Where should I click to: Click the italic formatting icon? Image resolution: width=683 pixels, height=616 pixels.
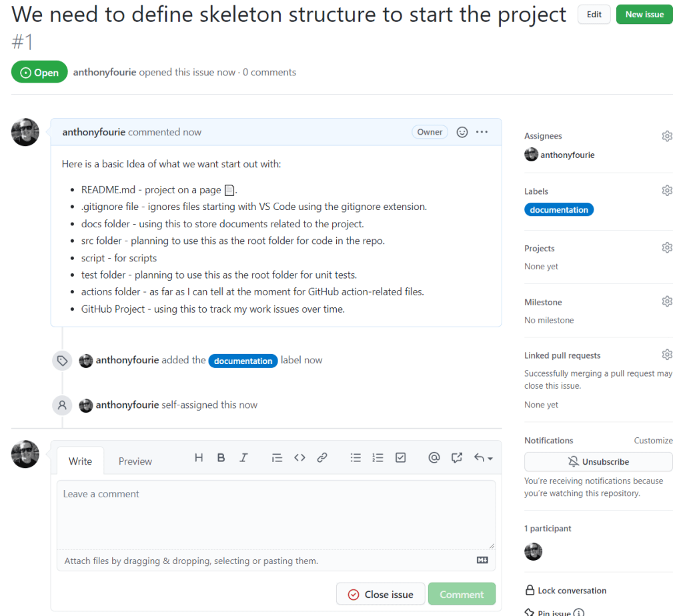coord(244,458)
